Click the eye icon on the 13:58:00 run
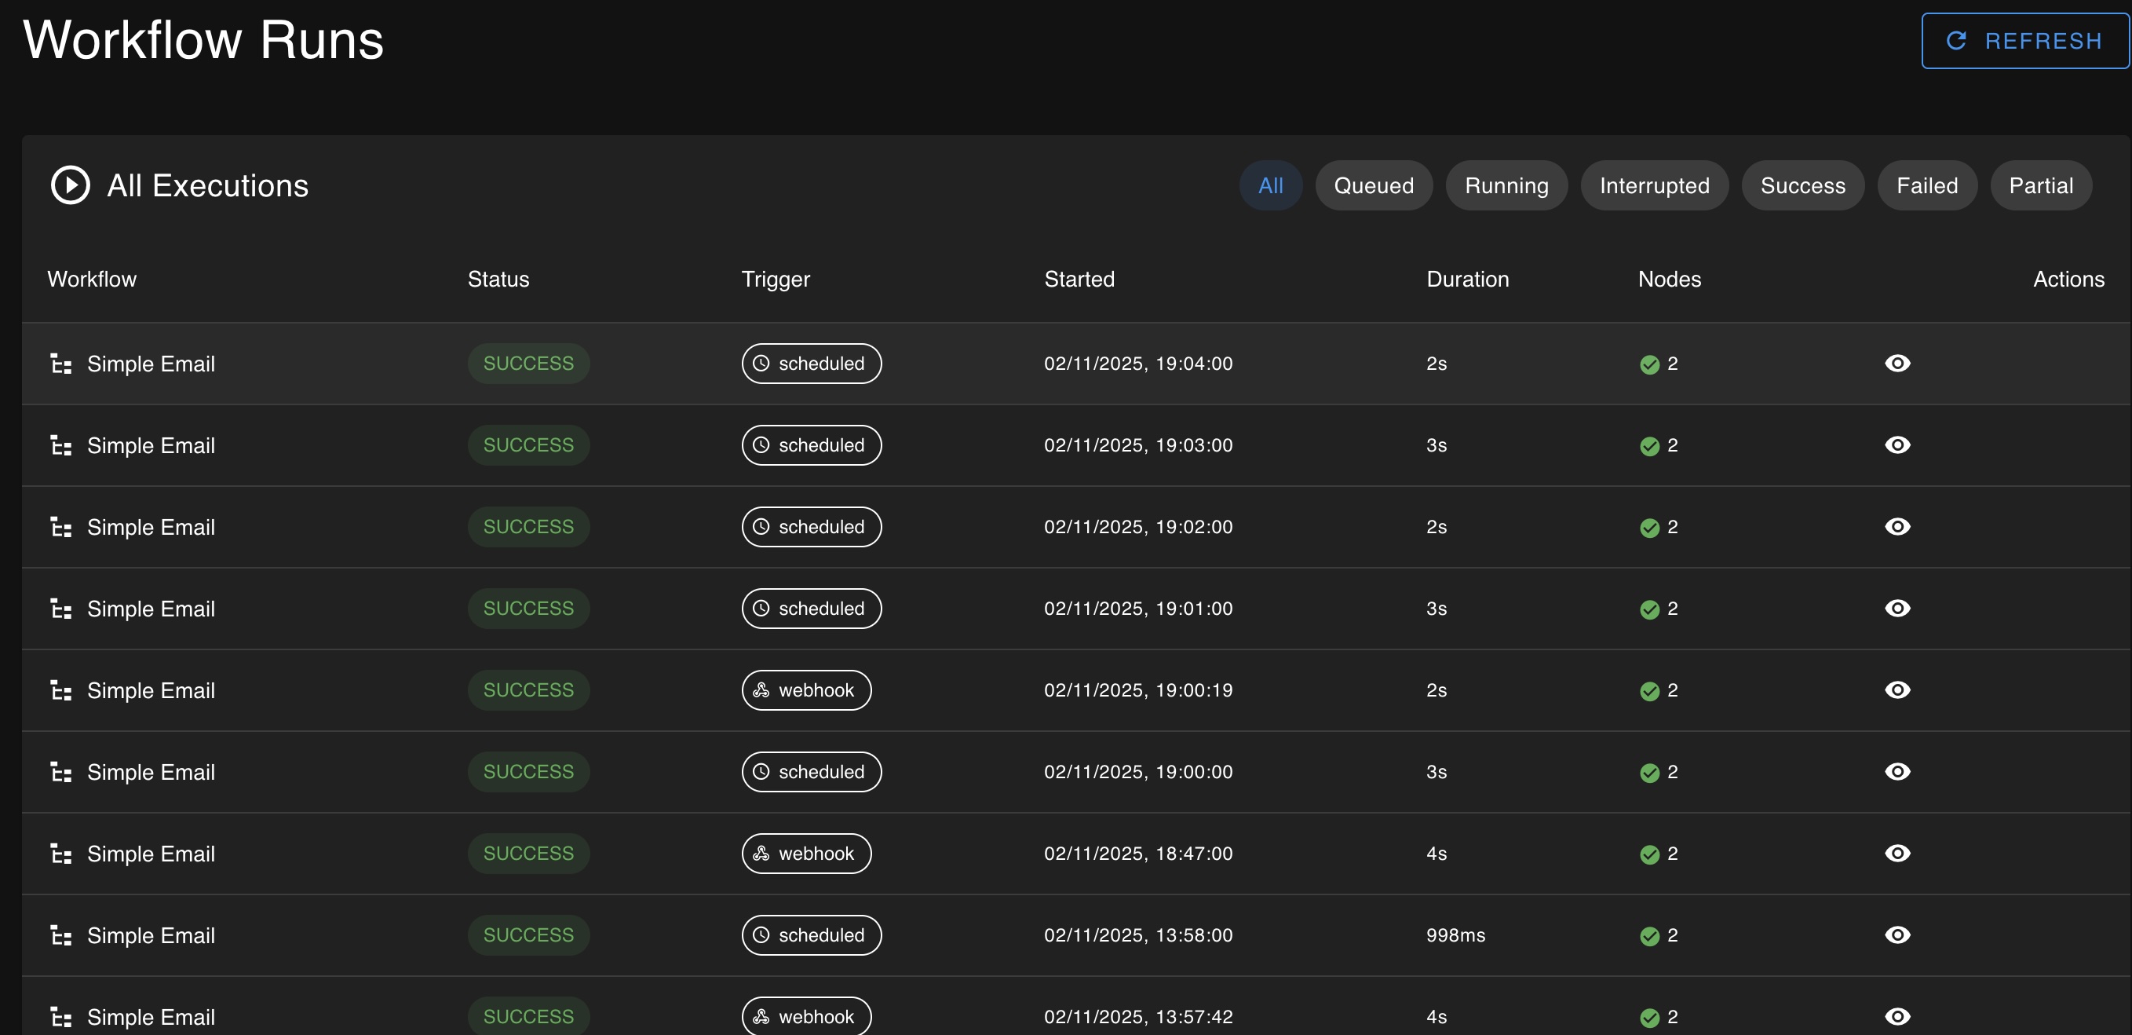2132x1035 pixels. click(x=1897, y=935)
